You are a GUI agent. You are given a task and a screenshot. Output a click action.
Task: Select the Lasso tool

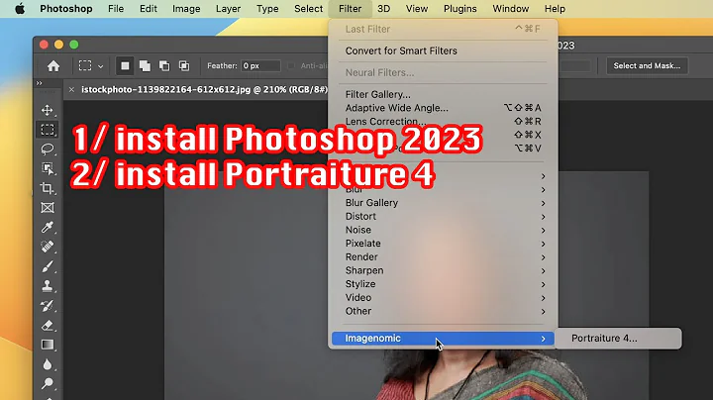coord(48,150)
